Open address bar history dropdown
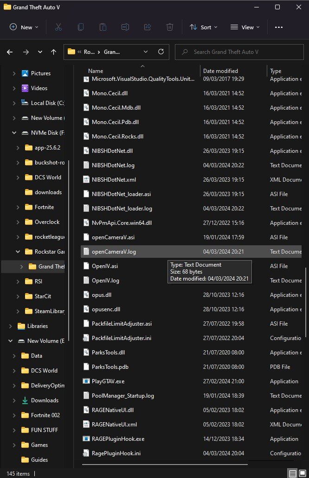This screenshot has width=309, height=478. [x=146, y=52]
